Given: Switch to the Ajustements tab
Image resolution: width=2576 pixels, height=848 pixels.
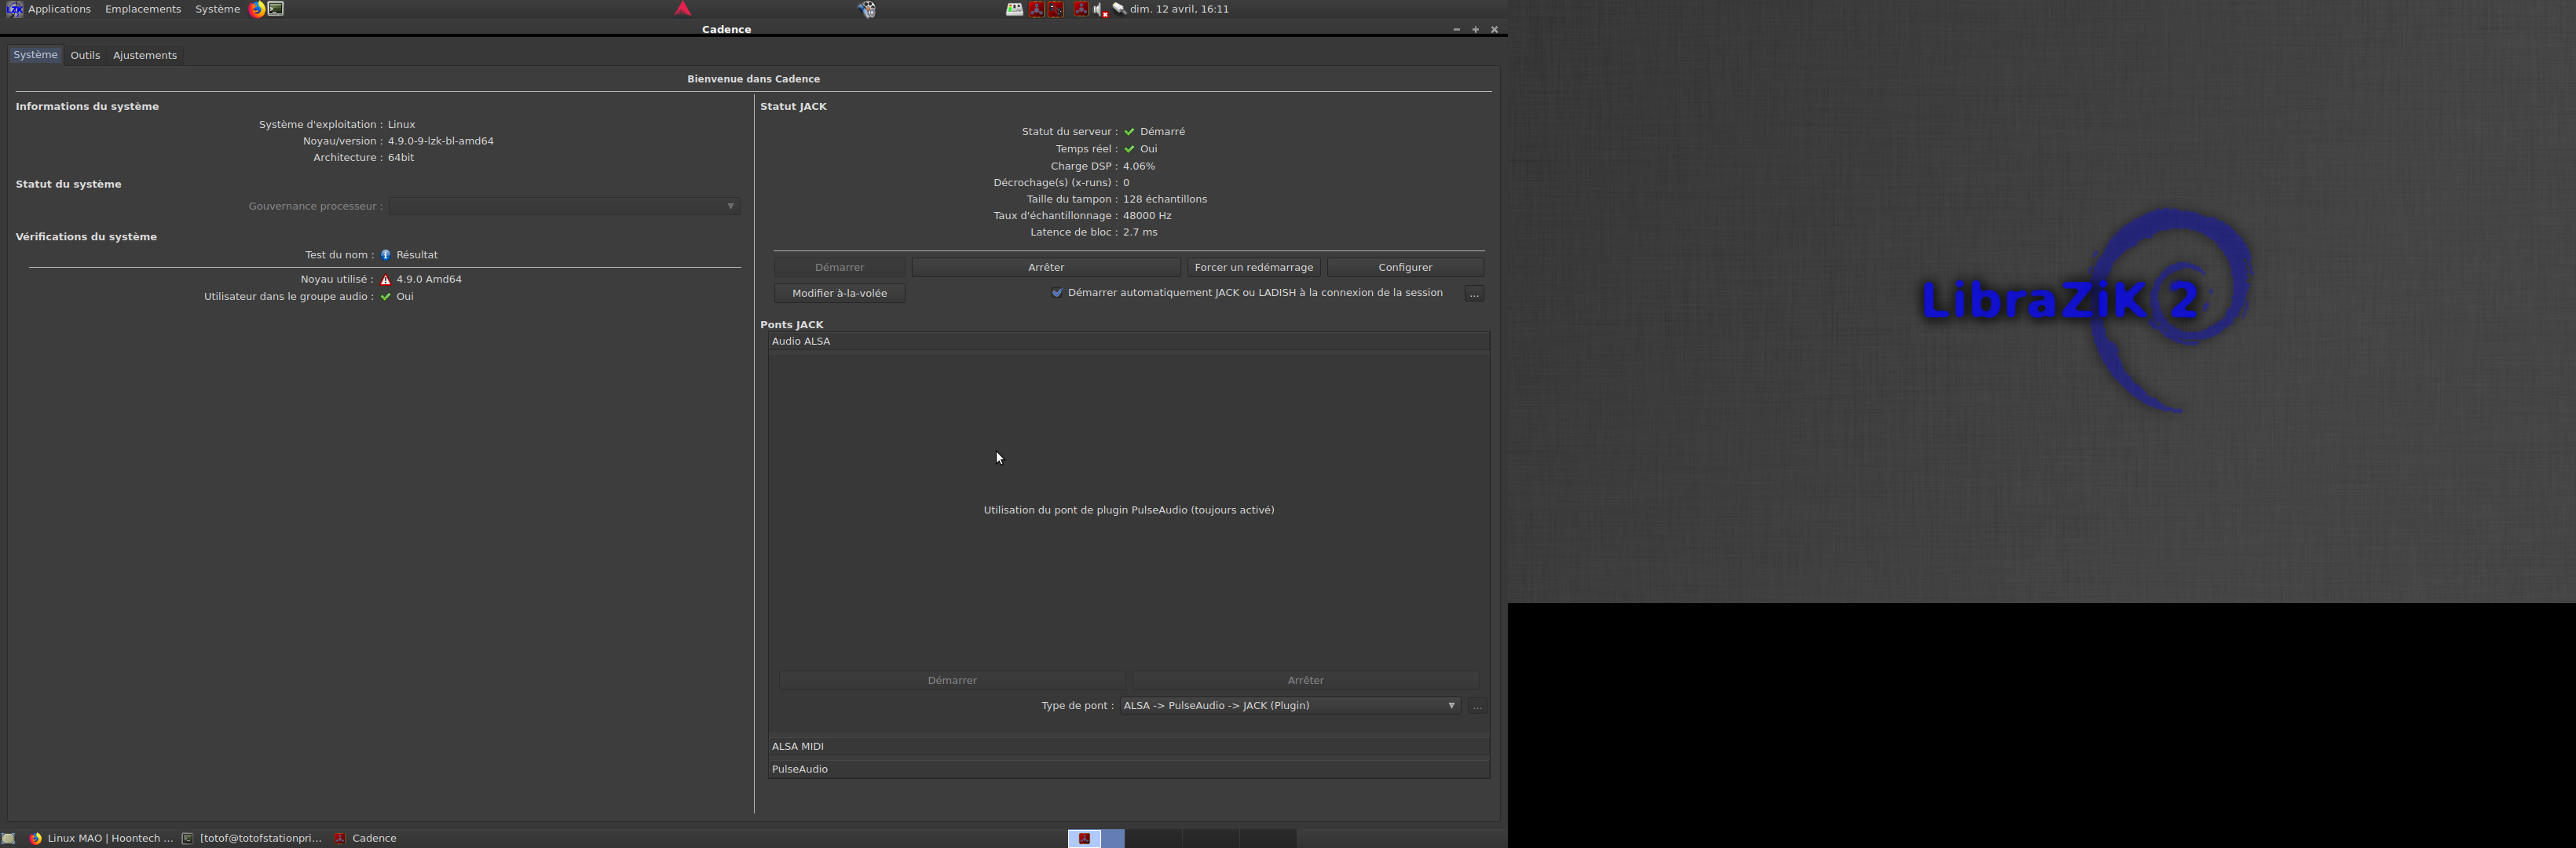Looking at the screenshot, I should point(145,55).
